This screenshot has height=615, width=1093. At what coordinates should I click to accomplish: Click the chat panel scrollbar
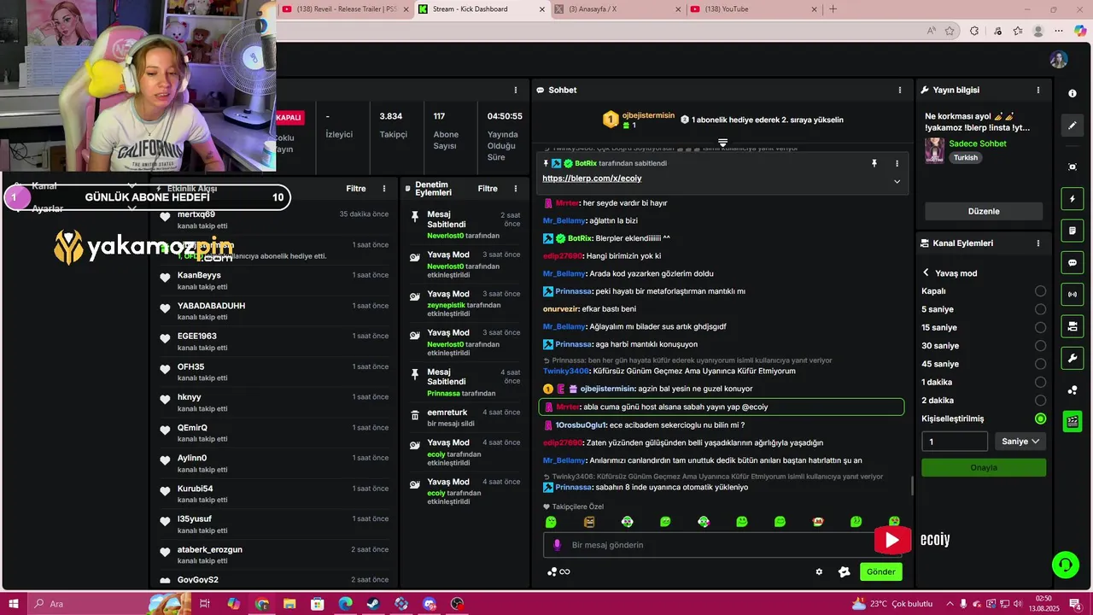(x=912, y=485)
